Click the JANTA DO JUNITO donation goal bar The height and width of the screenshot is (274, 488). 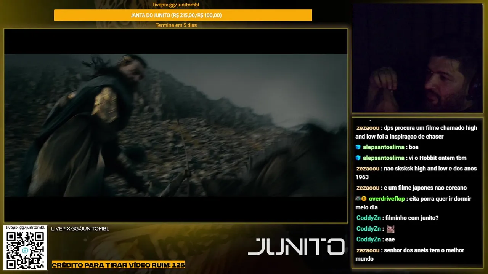coord(183,15)
